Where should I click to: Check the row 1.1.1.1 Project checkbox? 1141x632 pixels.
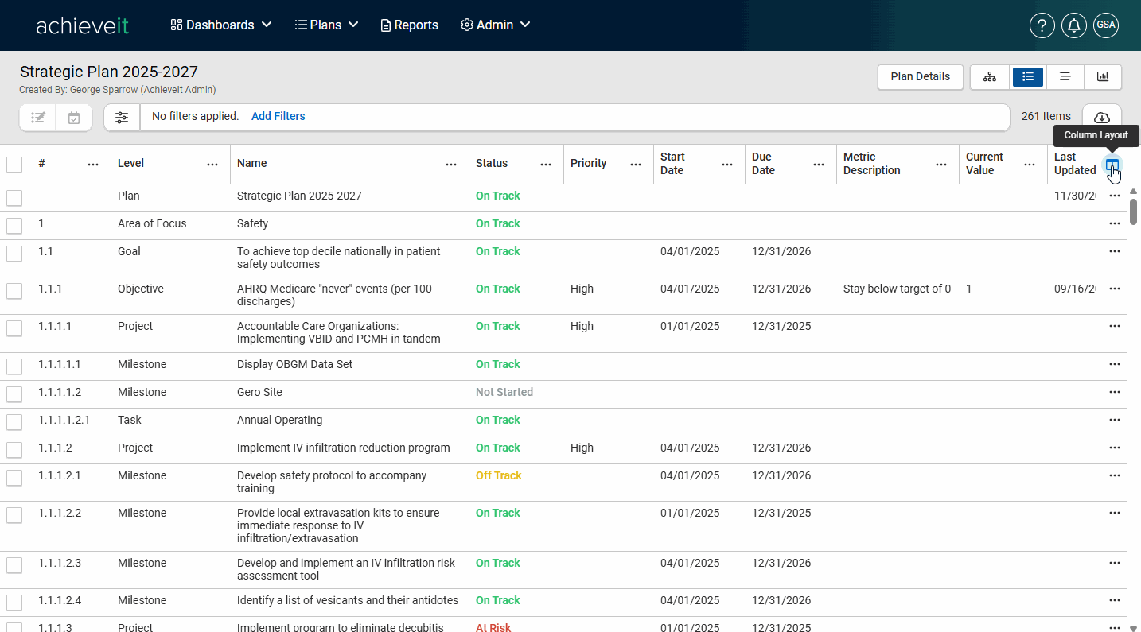click(14, 328)
